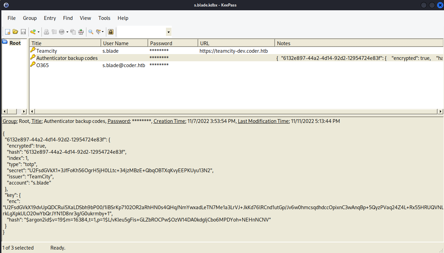
Task: Click the Copy User Name toolbar icon
Action: 46,32
